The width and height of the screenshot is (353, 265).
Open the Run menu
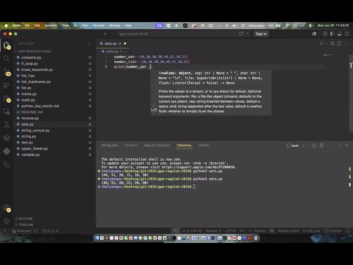[x=85, y=25]
